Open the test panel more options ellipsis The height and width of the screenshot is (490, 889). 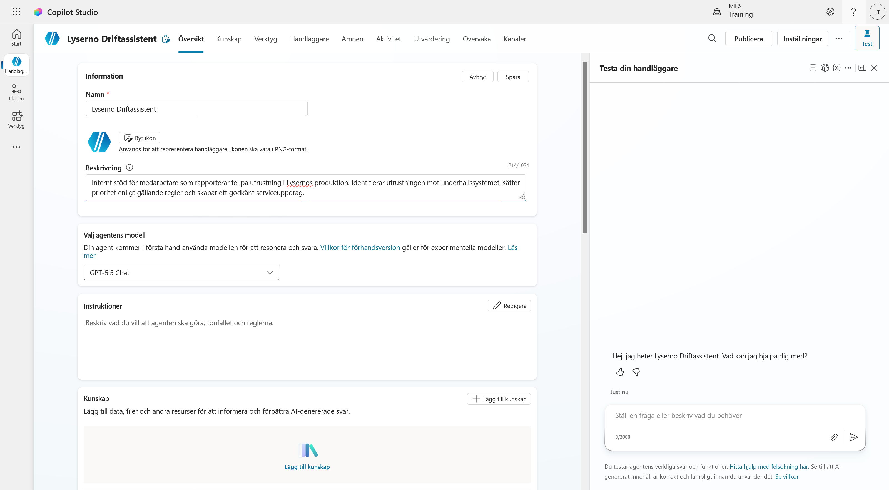[848, 68]
